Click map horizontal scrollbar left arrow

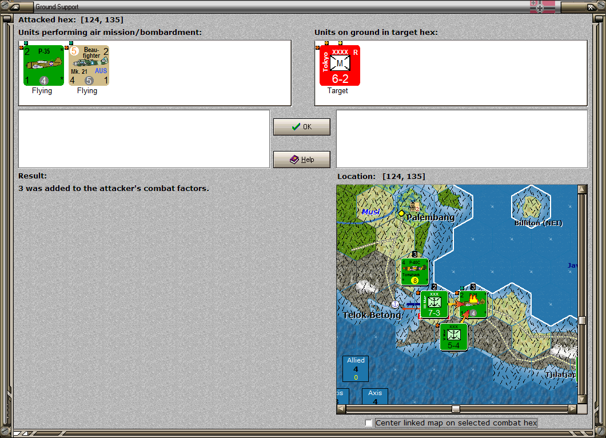[341, 409]
